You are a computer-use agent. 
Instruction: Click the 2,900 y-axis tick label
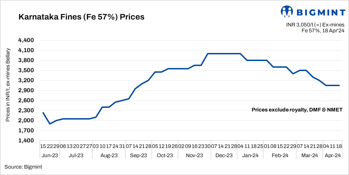(26, 91)
